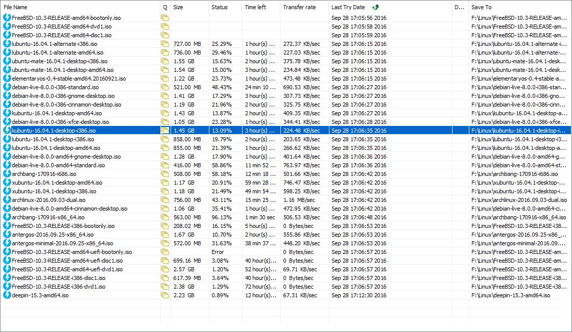This screenshot has height=332, width=572.
Task: Click the queue icon for debian-live-8.0.0-i386-gnome-desktop.iso
Action: pos(165,95)
